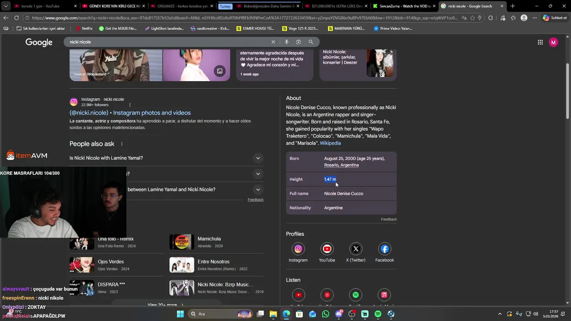Open the Wikipedia link in About
571x321 pixels.
coord(330,143)
